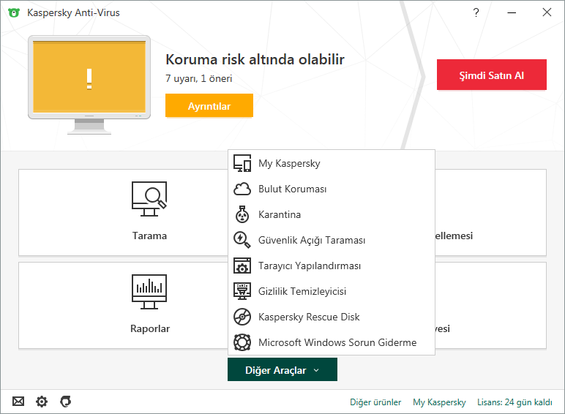The image size is (565, 414).
Task: Click the 'Koruma risk altında olabilir' heading
Action: 255,59
